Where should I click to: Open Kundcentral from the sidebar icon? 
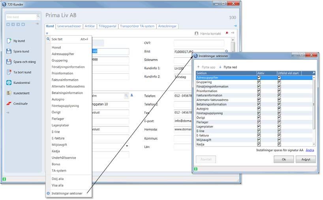pos(9,83)
